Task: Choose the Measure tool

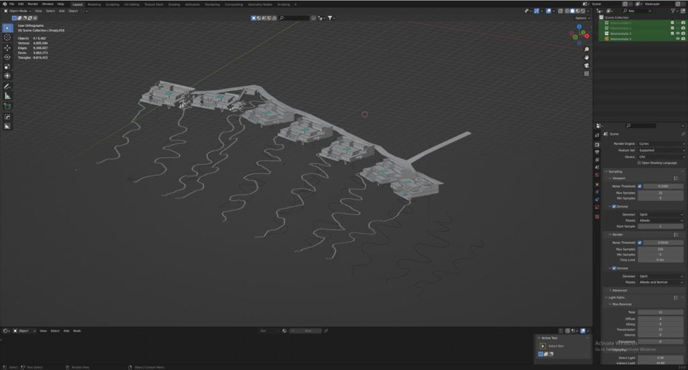Action: coord(7,96)
